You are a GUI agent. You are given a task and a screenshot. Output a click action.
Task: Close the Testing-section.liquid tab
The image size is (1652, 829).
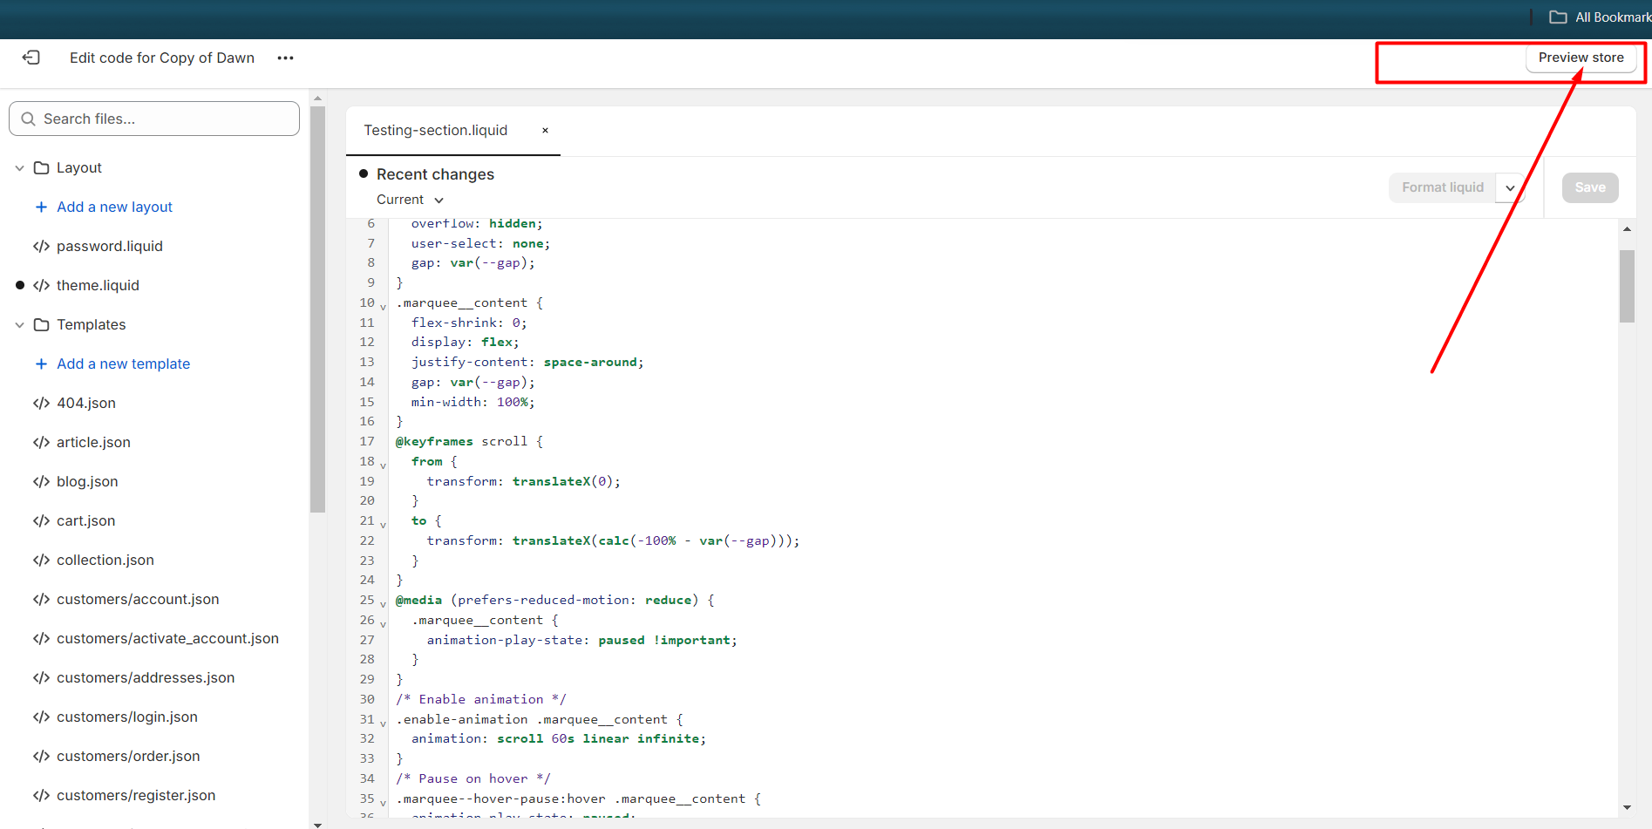[545, 130]
